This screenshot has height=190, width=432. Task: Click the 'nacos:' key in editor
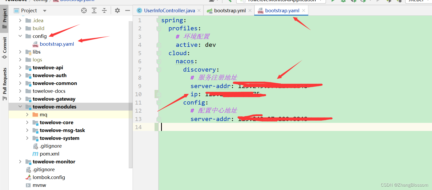click(186, 61)
